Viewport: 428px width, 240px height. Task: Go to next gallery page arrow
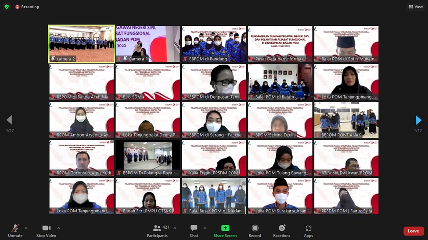click(418, 120)
